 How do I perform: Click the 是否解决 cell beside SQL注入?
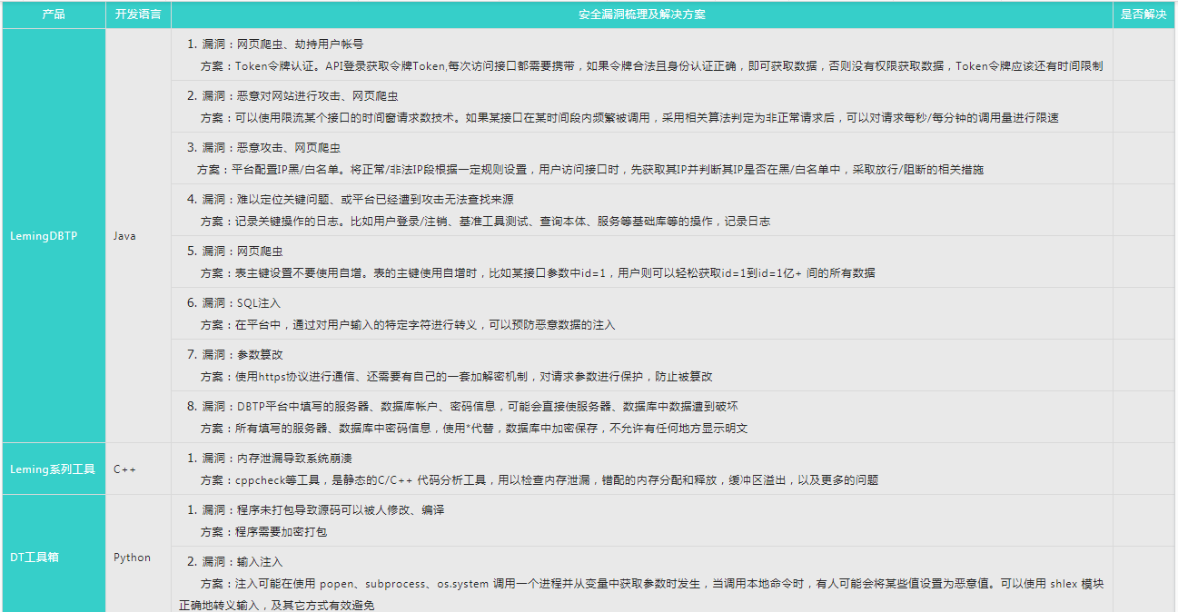click(x=1143, y=313)
